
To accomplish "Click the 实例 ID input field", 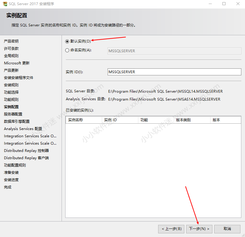I will click(174, 72).
